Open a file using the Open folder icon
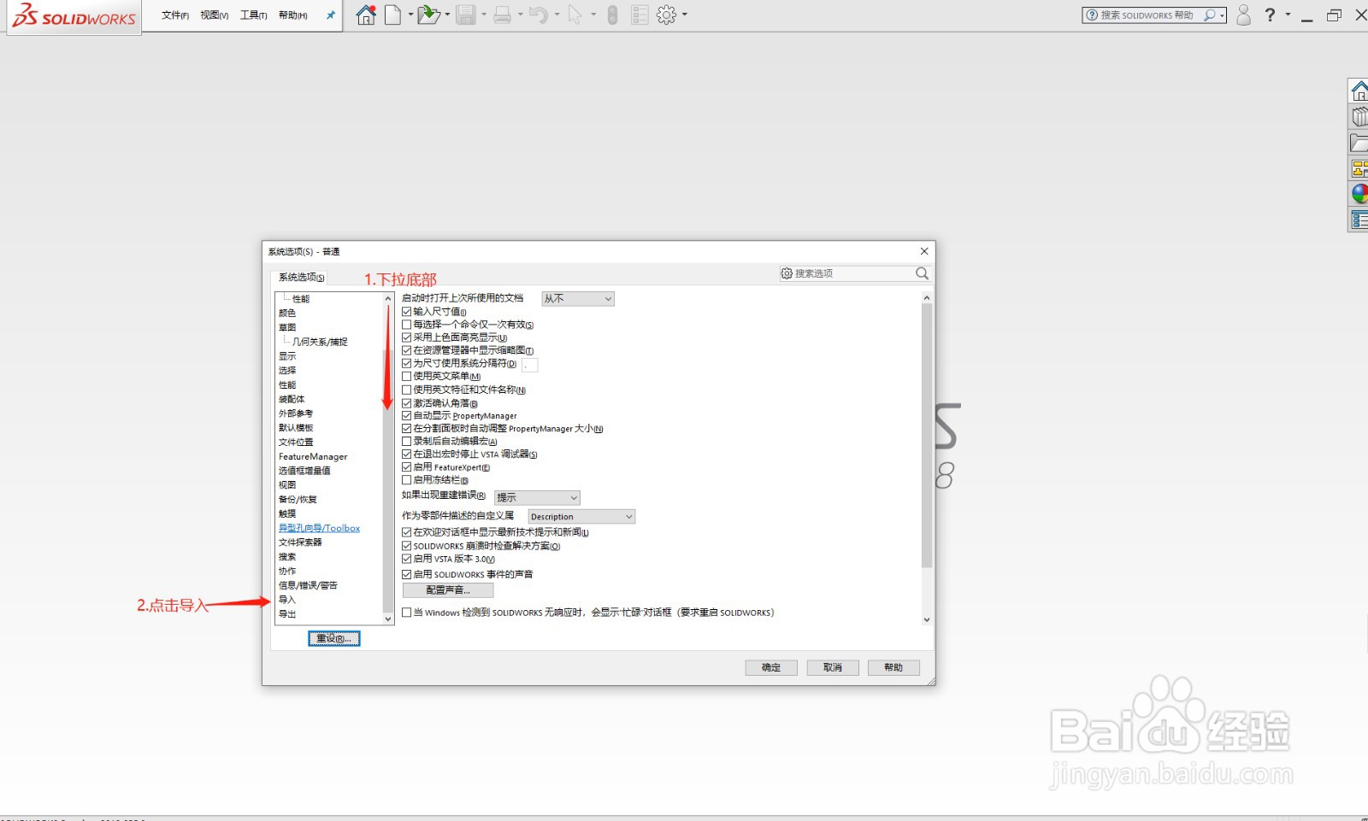 pyautogui.click(x=428, y=15)
